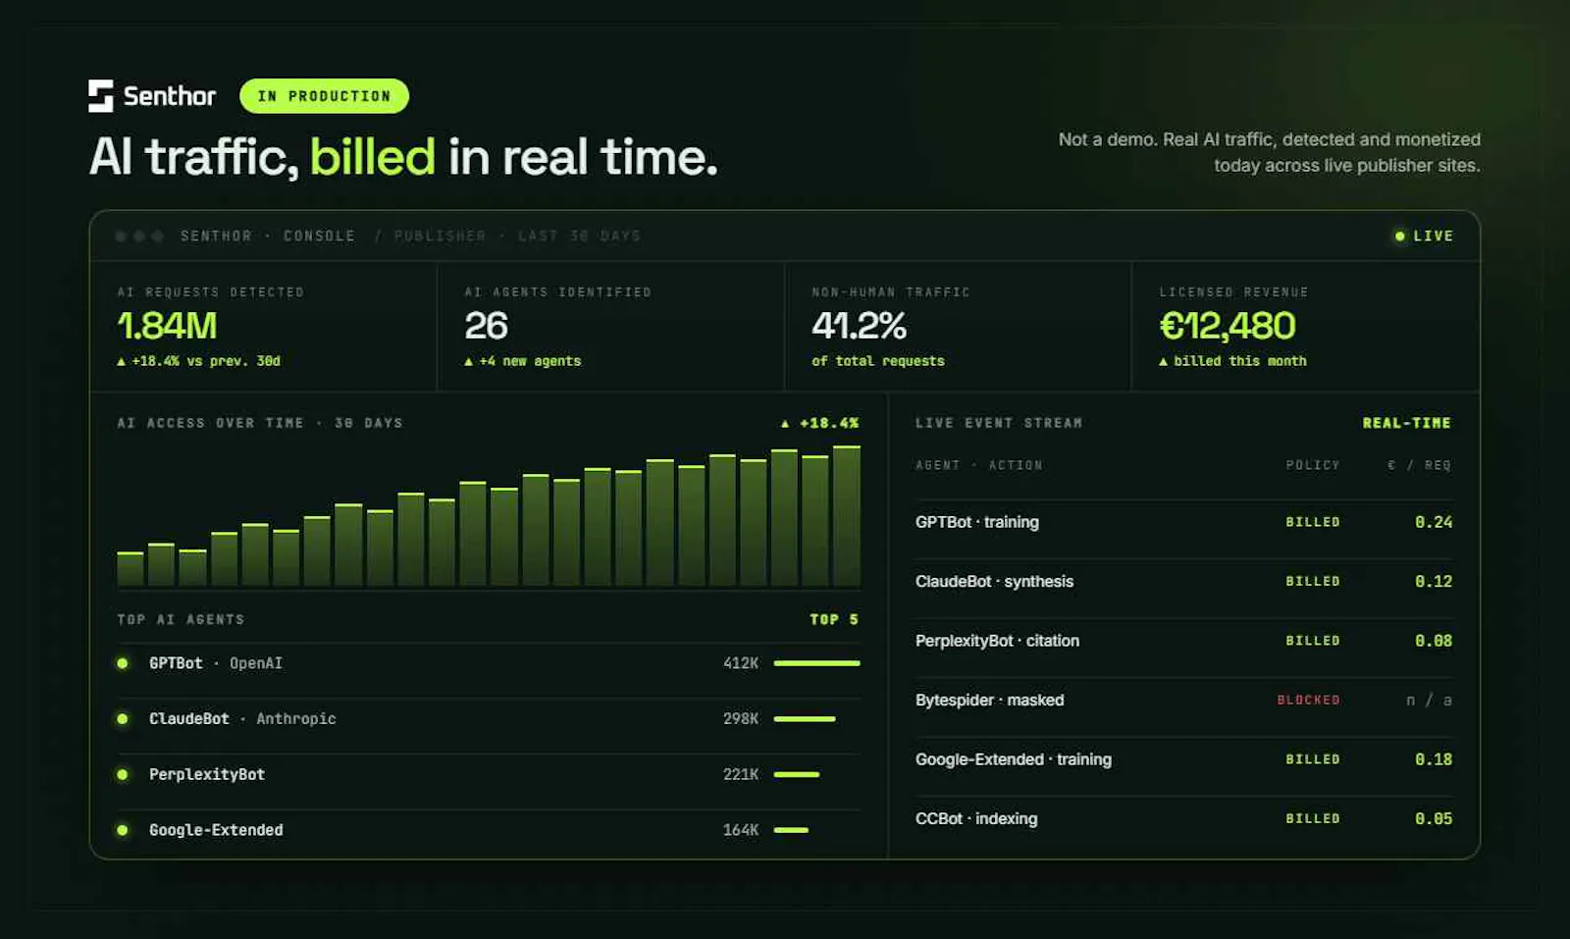Click '+4 new agents' text
Screen dimensions: 1570x939
tap(523, 361)
